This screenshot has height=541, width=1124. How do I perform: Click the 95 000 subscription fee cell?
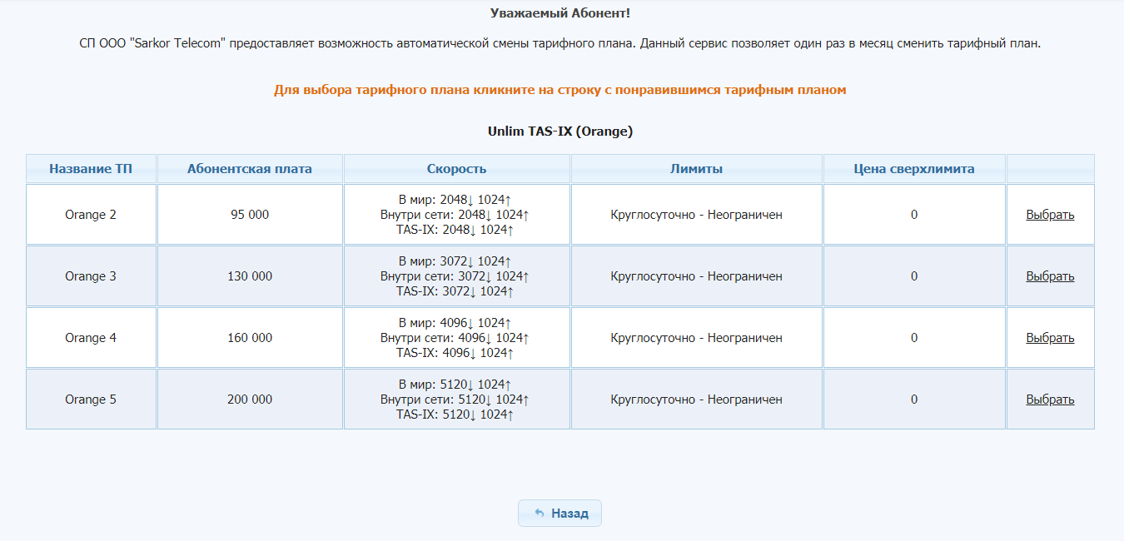tap(250, 215)
